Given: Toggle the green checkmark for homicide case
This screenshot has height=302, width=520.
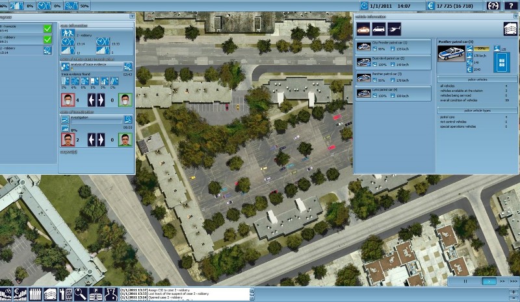Looking at the screenshot, I should (x=47, y=29).
